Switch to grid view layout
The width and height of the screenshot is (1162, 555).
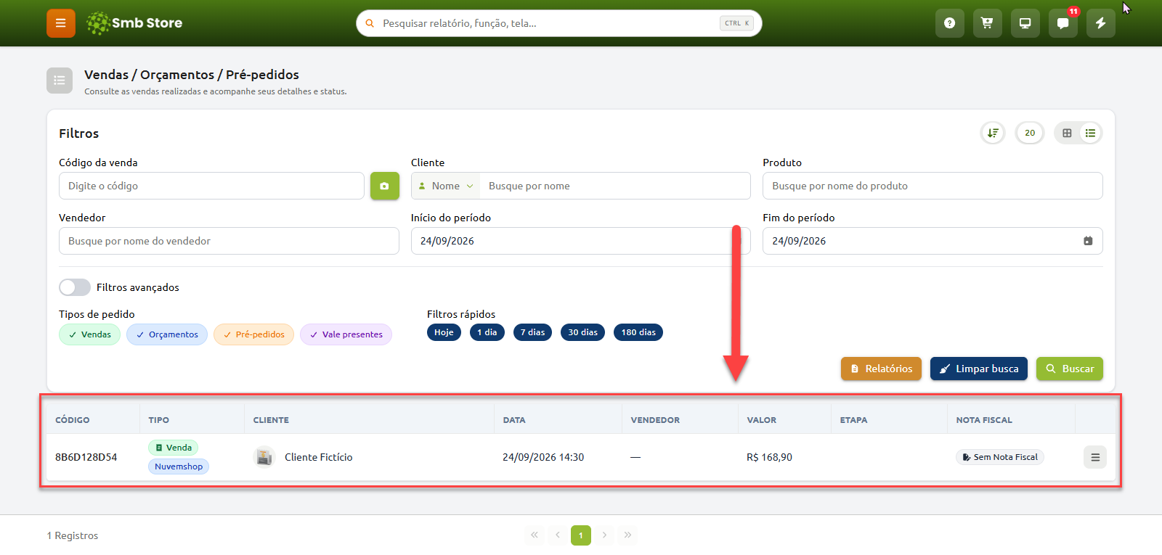[x=1067, y=133]
